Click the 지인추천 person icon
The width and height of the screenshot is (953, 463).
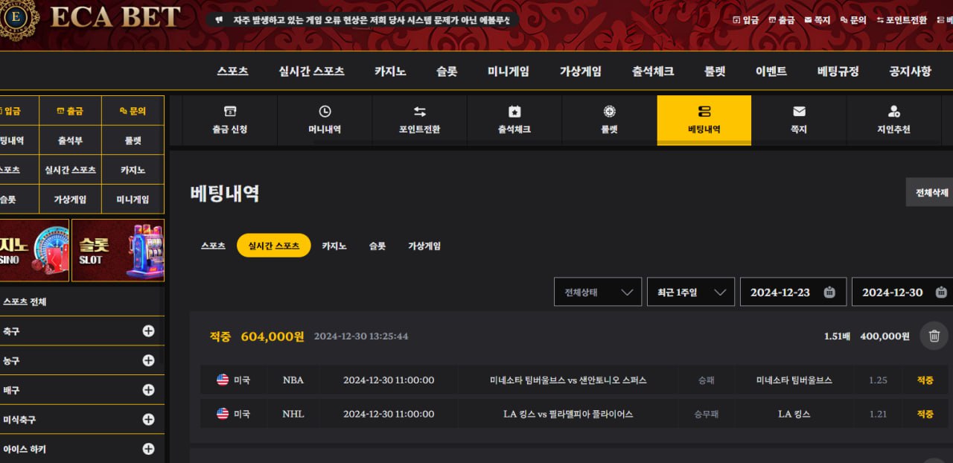pos(893,112)
